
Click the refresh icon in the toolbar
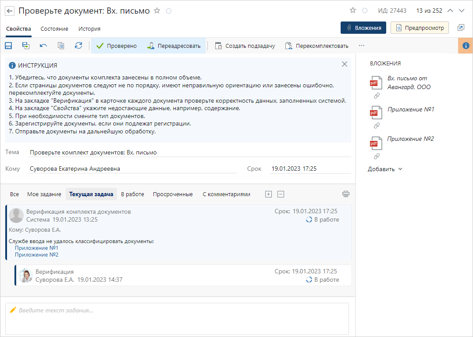tap(78, 46)
